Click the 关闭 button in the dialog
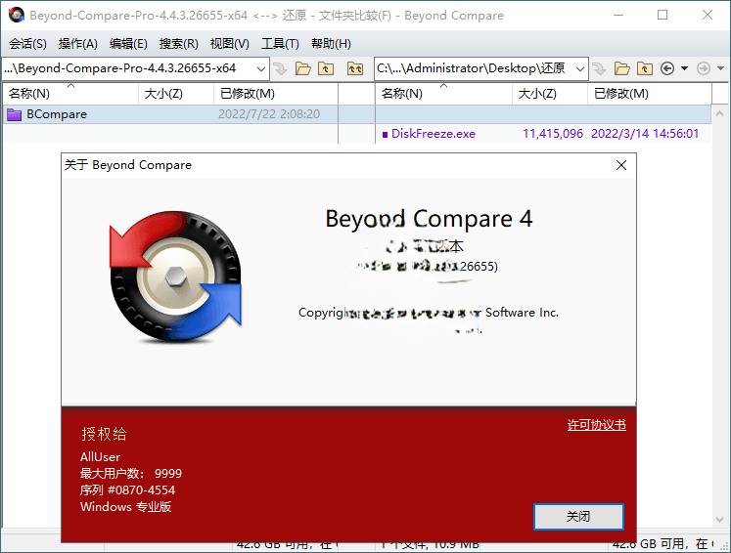This screenshot has width=731, height=553. (578, 517)
